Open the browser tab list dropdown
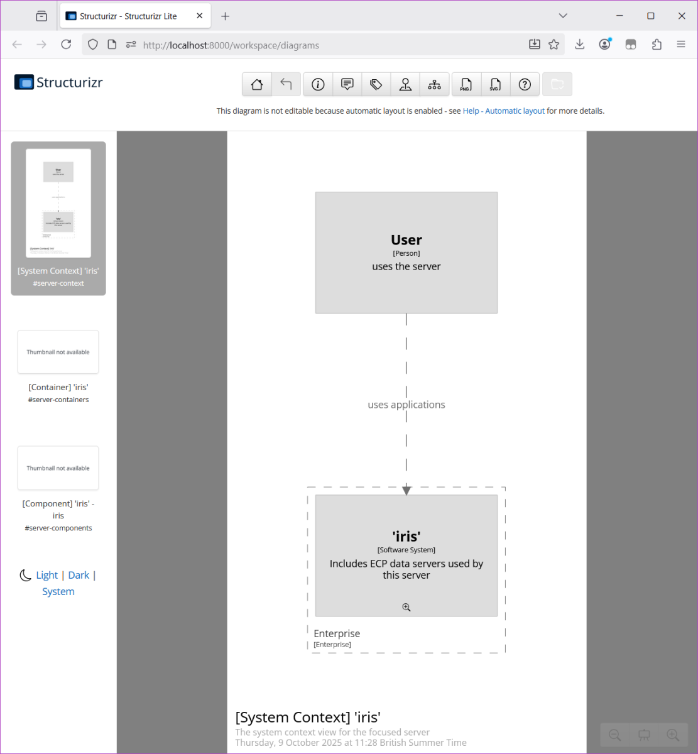Image resolution: width=698 pixels, height=754 pixels. coord(563,16)
